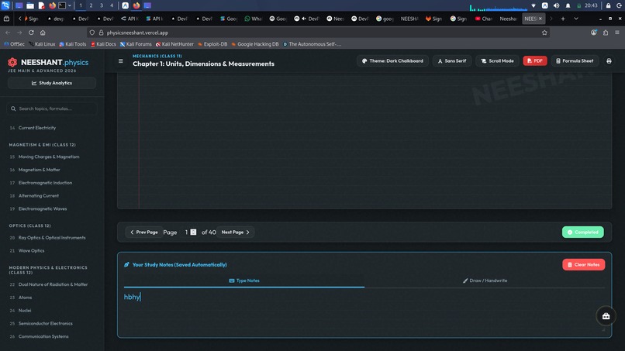Screen dimensions: 625x351
Task: Close the active NEESHANT tab
Action: [540, 19]
